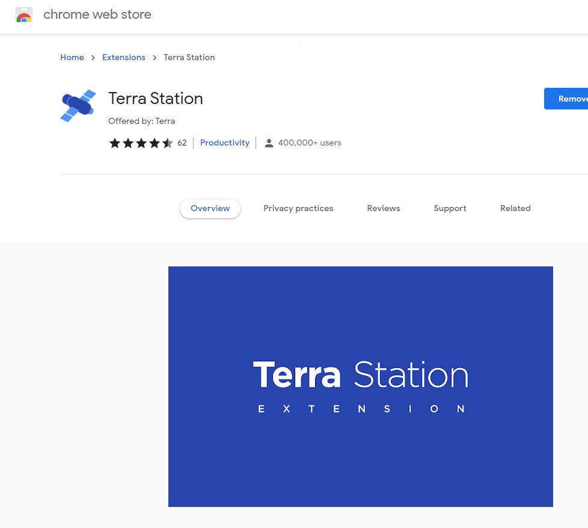Go to the Reviews tab
Image resolution: width=588 pixels, height=528 pixels.
pyautogui.click(x=383, y=209)
